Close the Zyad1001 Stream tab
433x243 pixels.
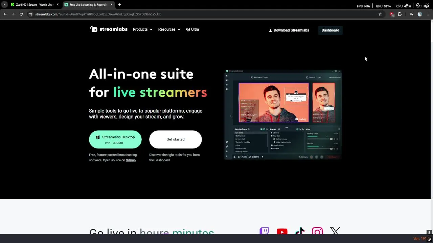(x=58, y=5)
